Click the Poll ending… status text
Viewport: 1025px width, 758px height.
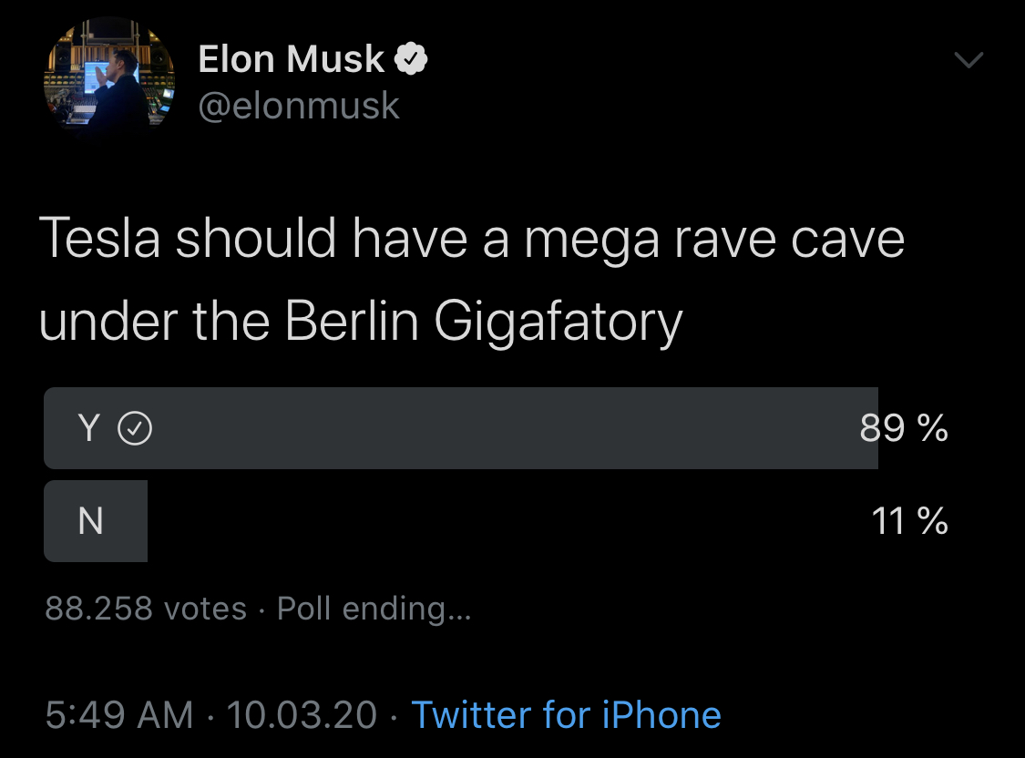pos(374,609)
